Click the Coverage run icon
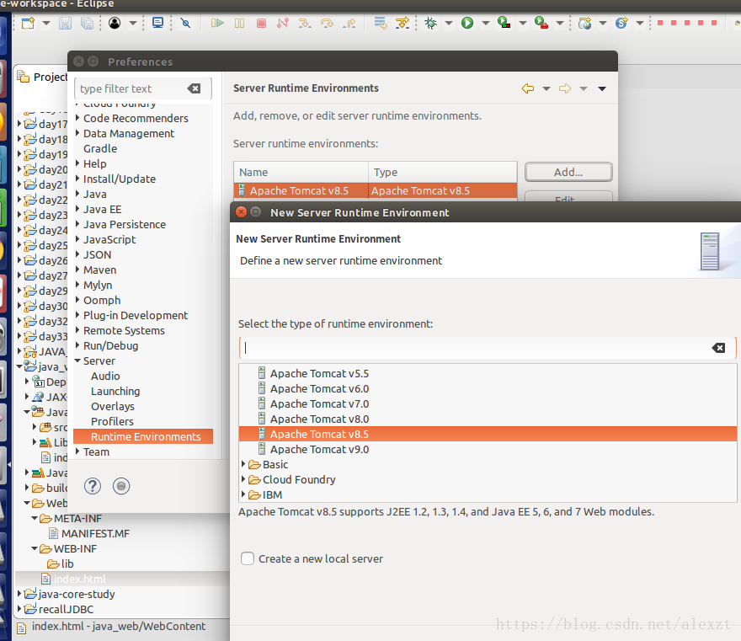The height and width of the screenshot is (641, 741). click(x=504, y=23)
